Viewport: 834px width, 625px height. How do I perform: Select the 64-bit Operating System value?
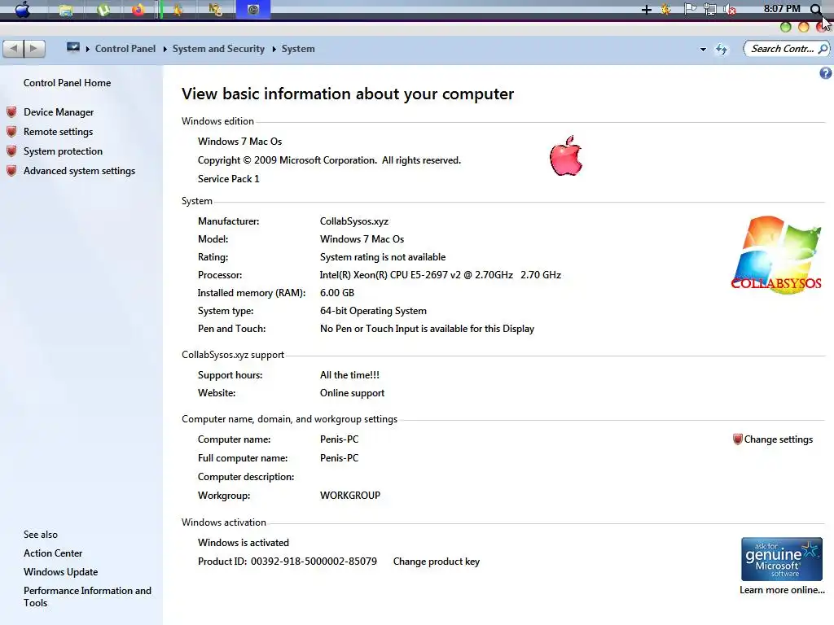[x=373, y=311]
